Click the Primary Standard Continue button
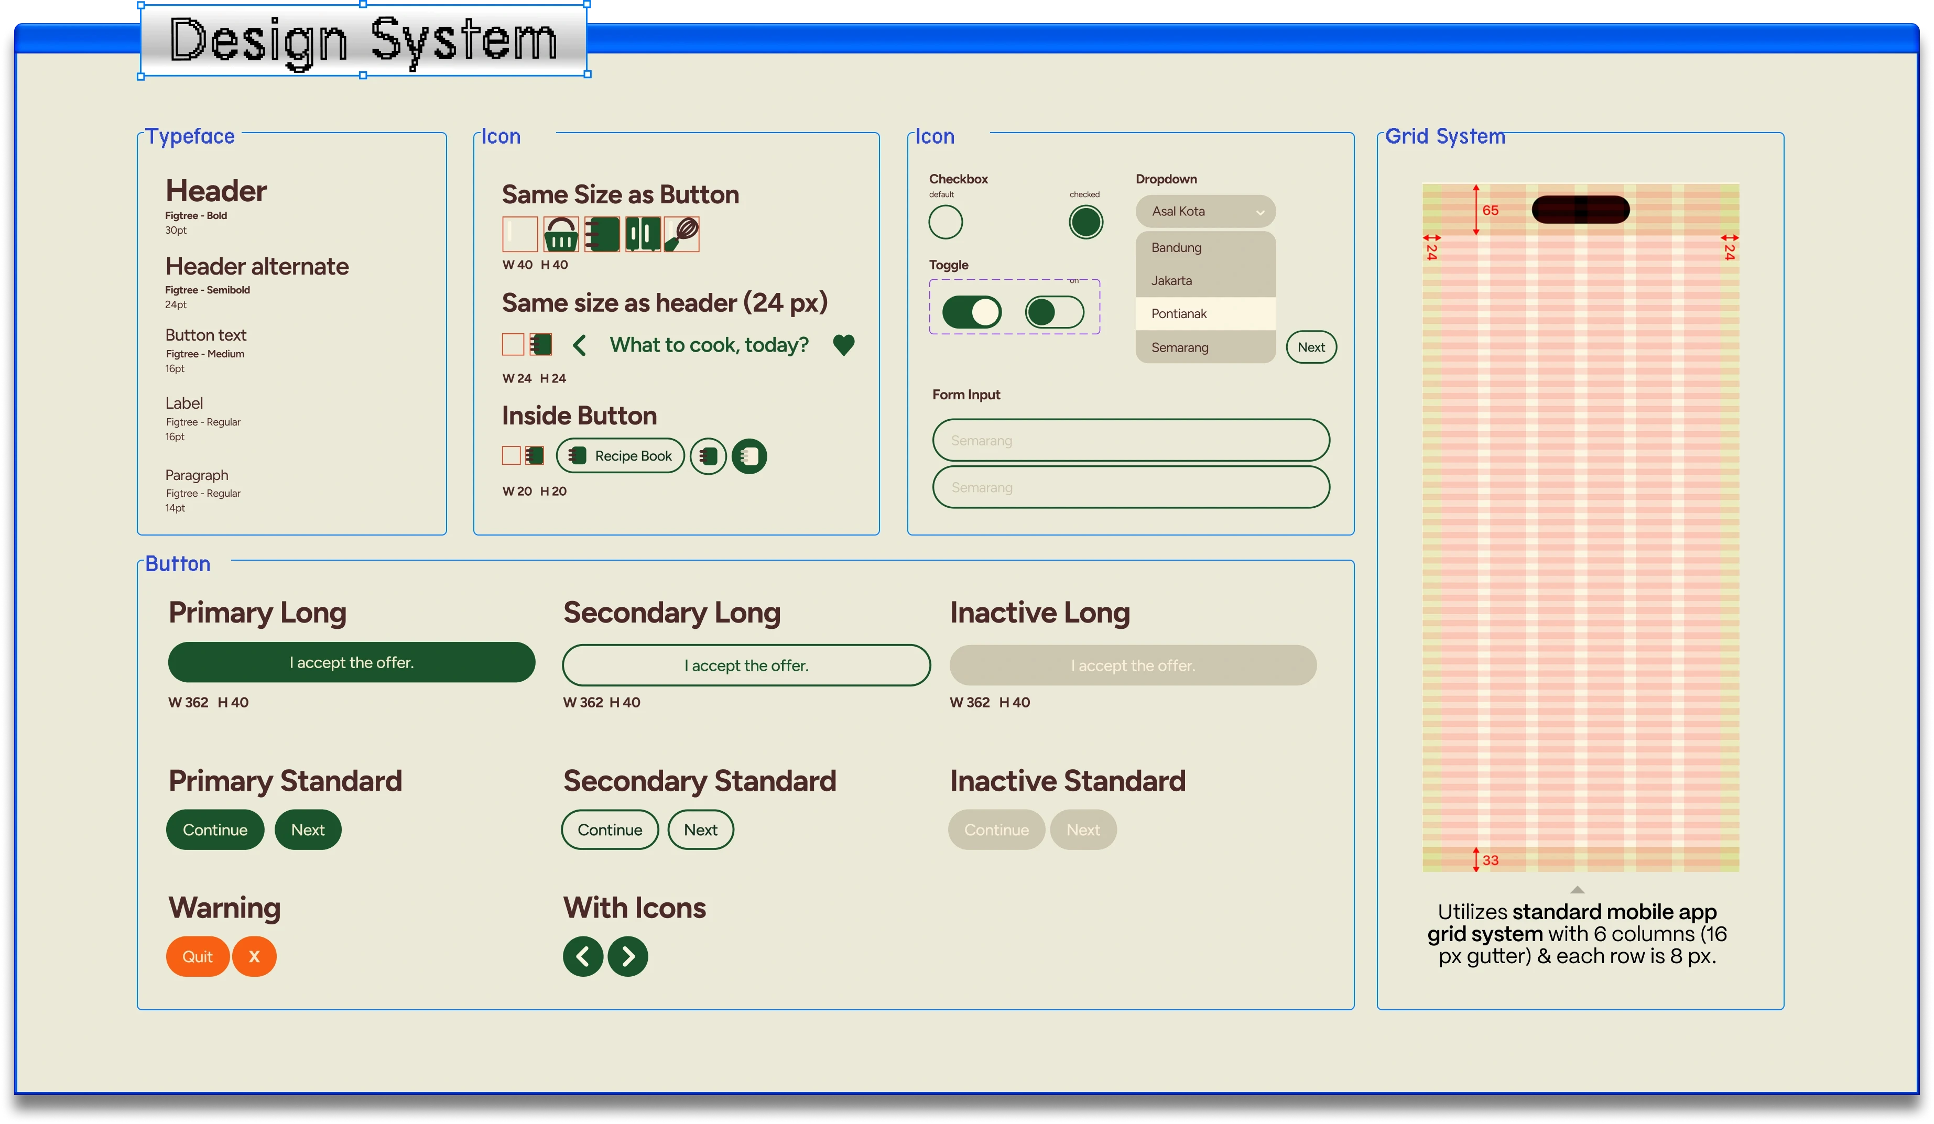The image size is (1934, 1124). [x=215, y=830]
